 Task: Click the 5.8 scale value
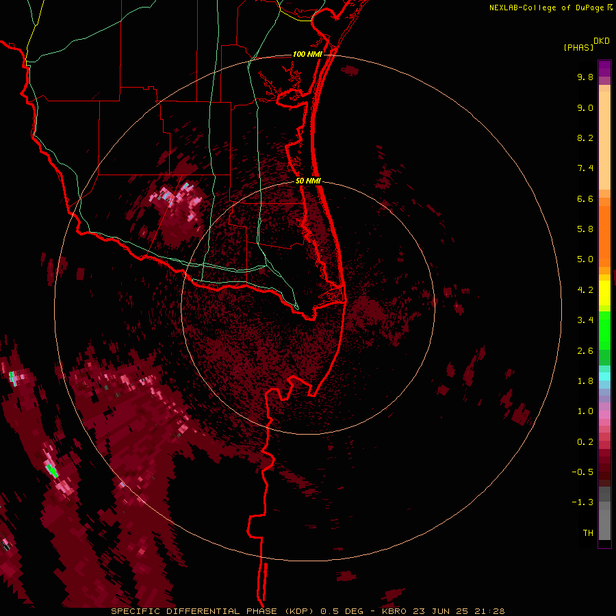tap(585, 229)
